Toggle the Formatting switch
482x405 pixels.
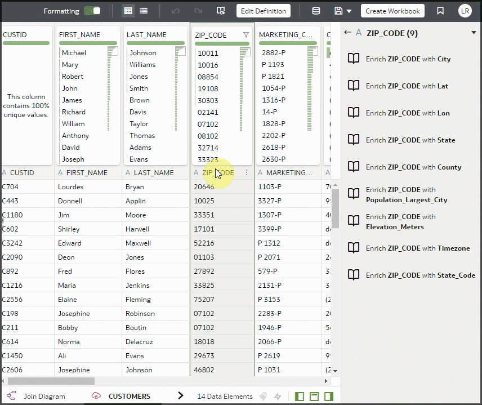coord(92,11)
